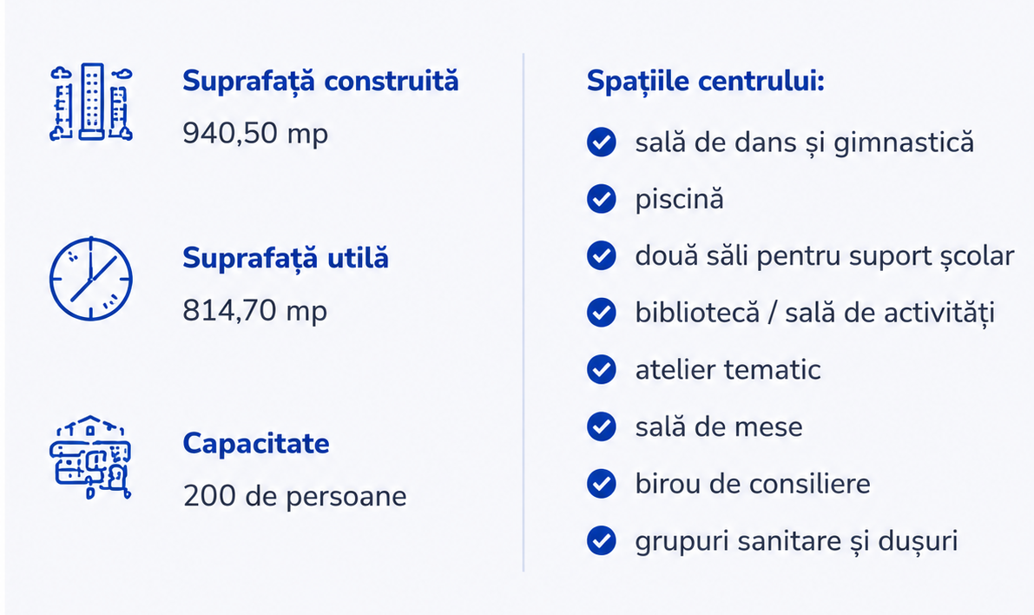Screen dimensions: 1034x615
Task: Click checkmark for grupuri sanitare și dușuri
Action: (x=602, y=540)
